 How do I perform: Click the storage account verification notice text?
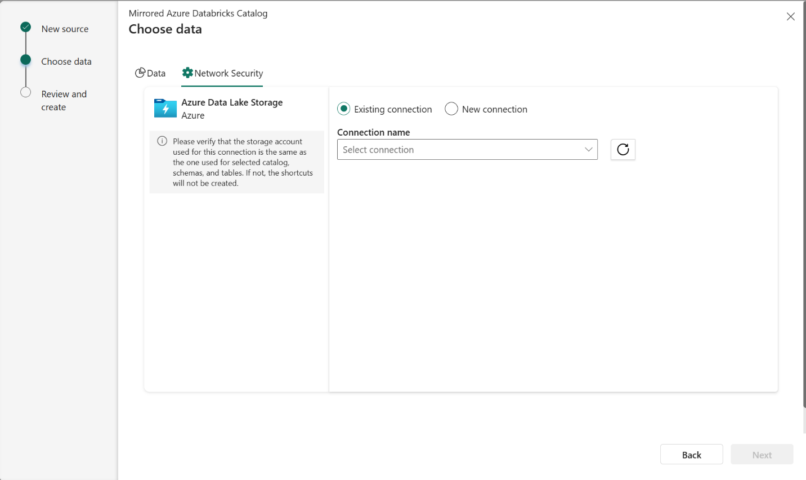243,162
